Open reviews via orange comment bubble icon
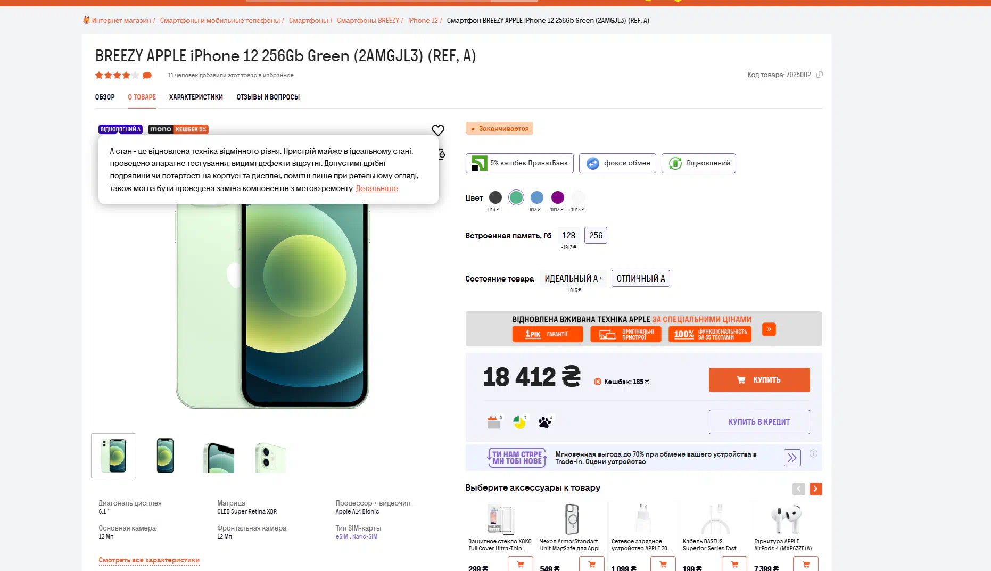 [147, 76]
